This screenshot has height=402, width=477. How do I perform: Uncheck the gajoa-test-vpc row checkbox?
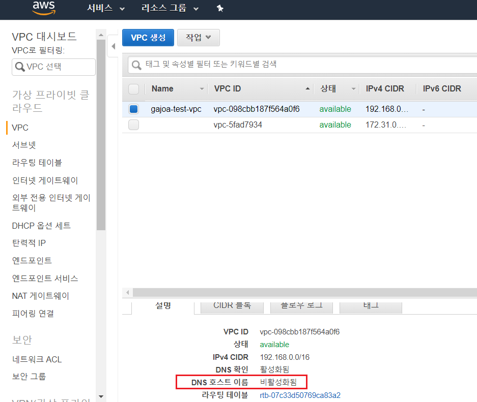pos(133,109)
